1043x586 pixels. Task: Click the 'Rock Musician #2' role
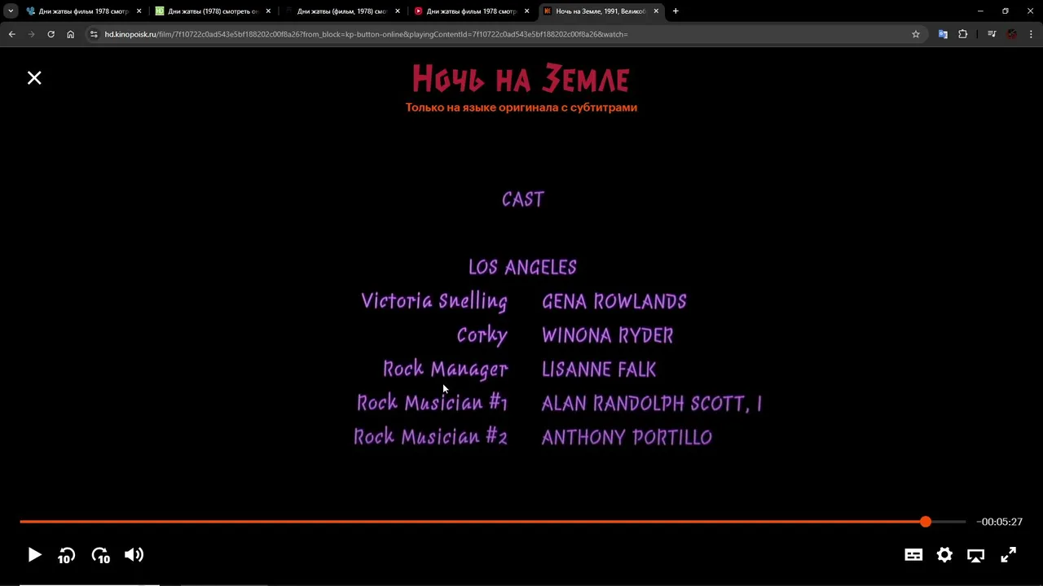pos(431,437)
